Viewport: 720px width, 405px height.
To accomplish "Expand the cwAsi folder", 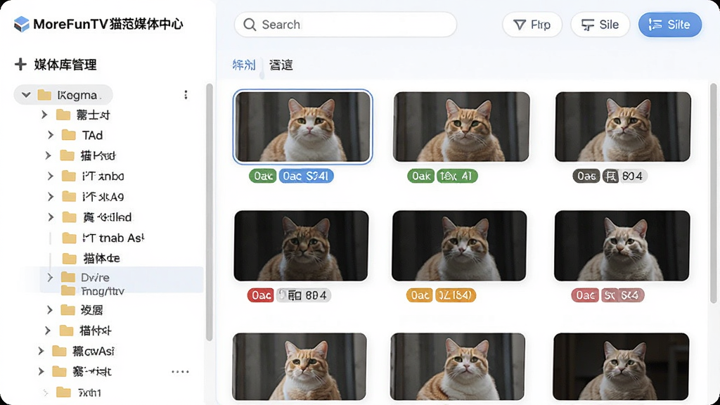I will tap(41, 351).
